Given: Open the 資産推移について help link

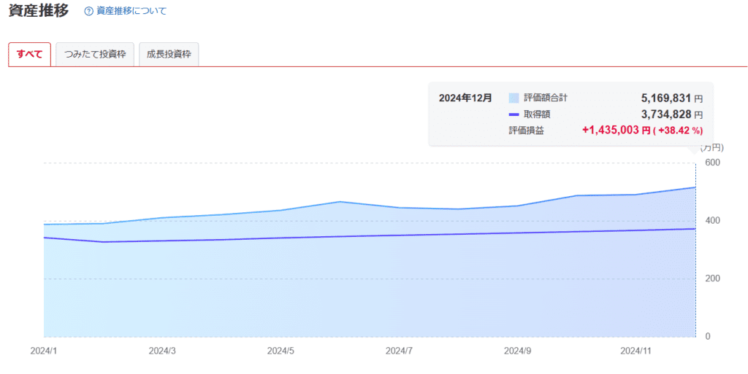Looking at the screenshot, I should click(x=131, y=12).
